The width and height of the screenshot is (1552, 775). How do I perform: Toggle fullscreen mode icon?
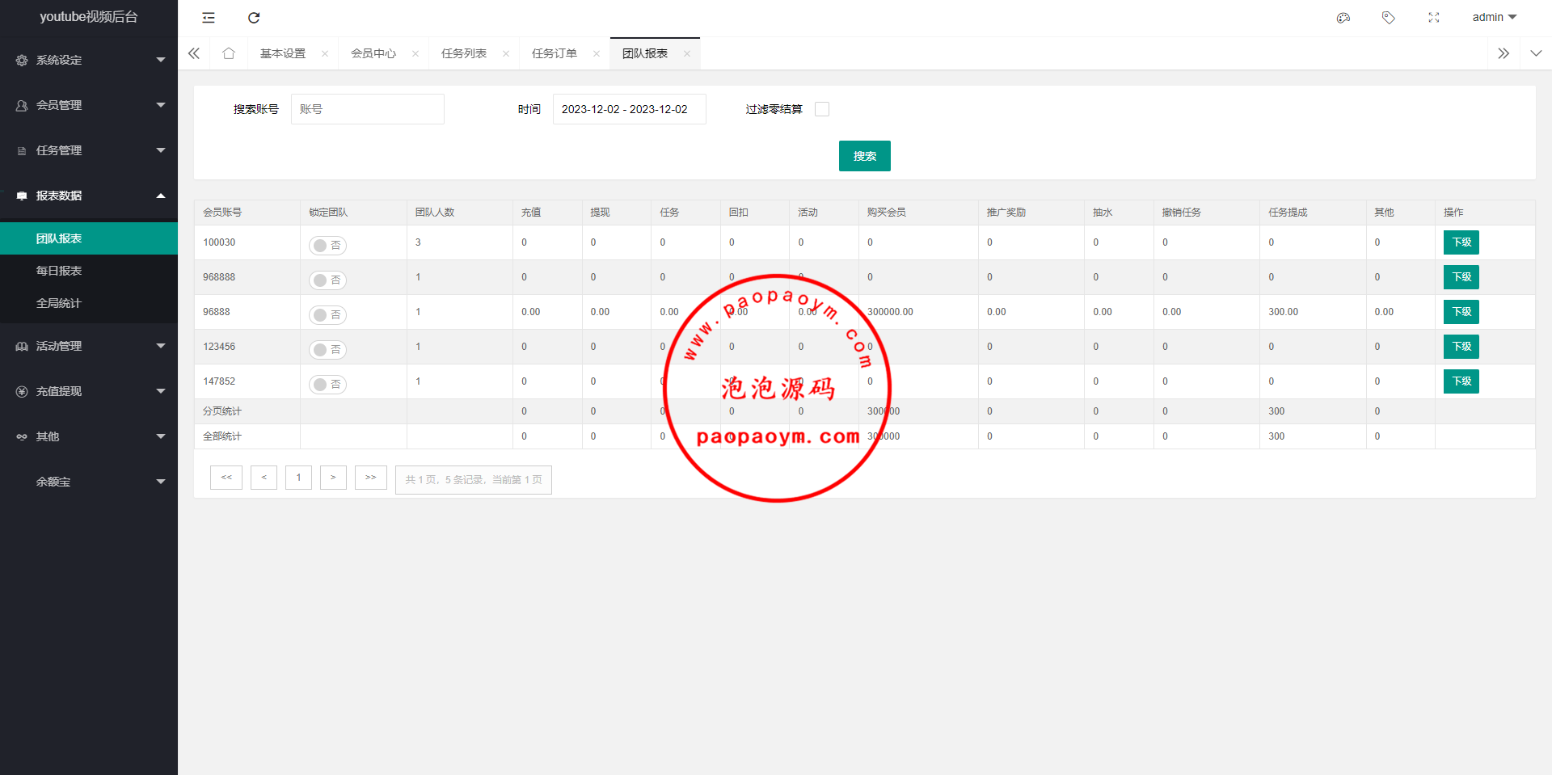click(1434, 18)
